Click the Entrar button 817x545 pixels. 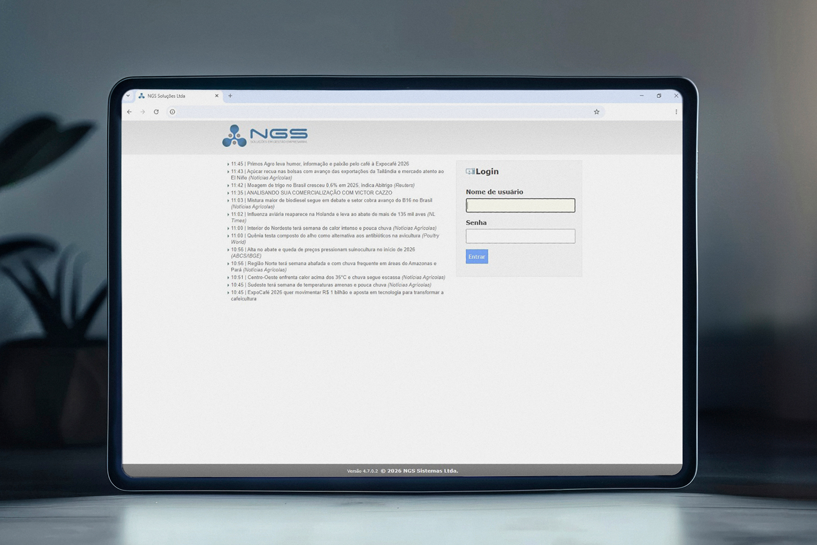pos(477,256)
